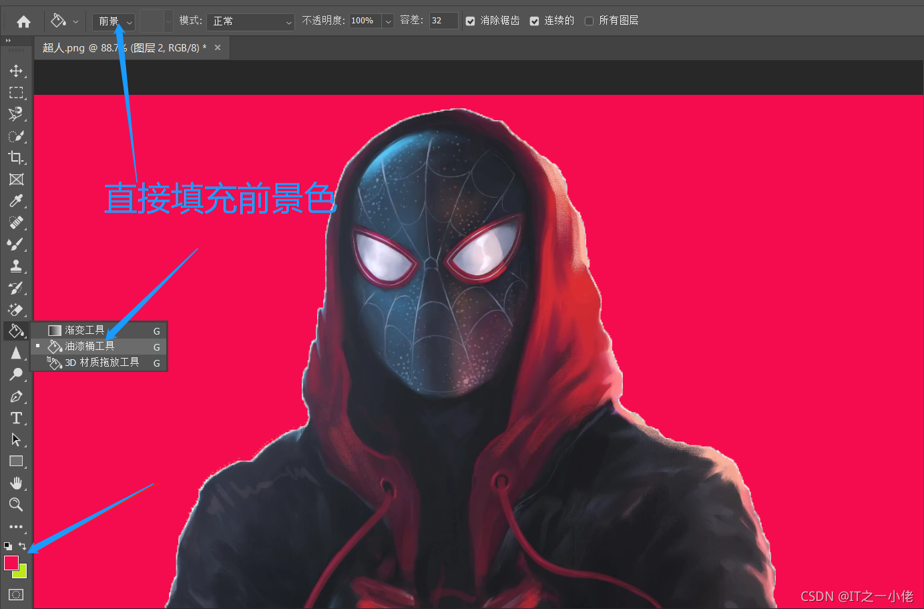924x609 pixels.
Task: Toggle Quick Mask mode
Action: pos(16,594)
